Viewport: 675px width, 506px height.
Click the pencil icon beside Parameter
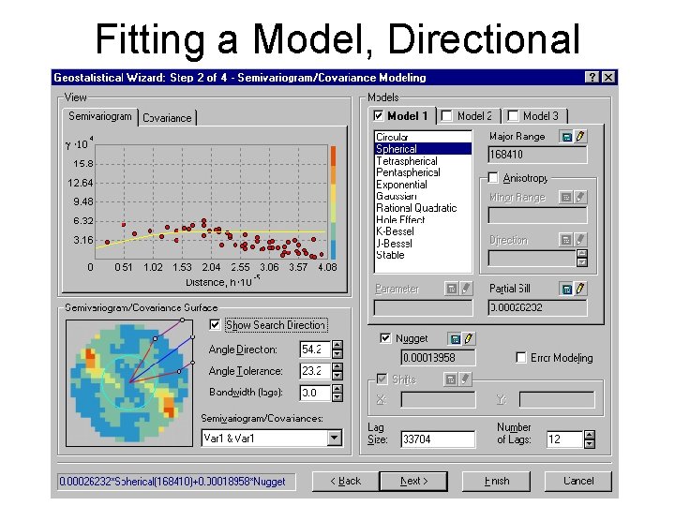point(465,289)
